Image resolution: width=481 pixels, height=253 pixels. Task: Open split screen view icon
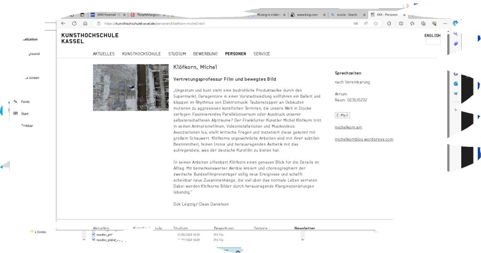pos(401,23)
